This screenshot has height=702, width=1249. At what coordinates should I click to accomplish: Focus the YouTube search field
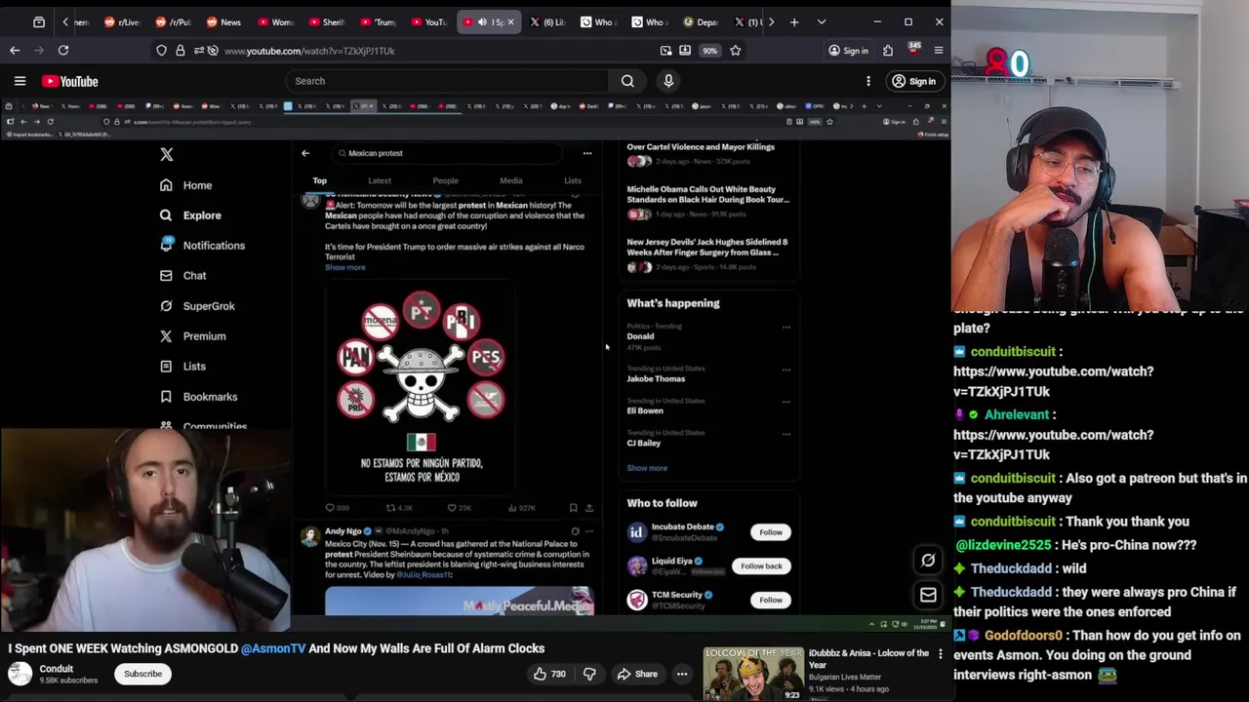point(446,81)
